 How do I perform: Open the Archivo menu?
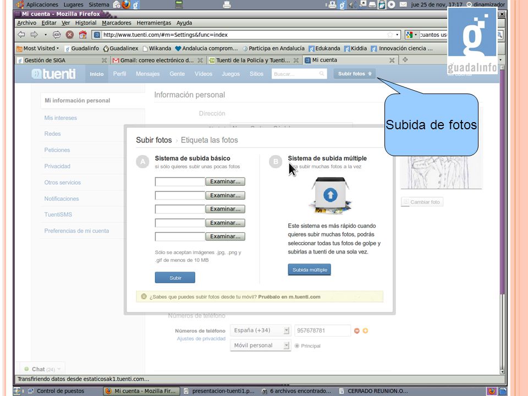[26, 23]
